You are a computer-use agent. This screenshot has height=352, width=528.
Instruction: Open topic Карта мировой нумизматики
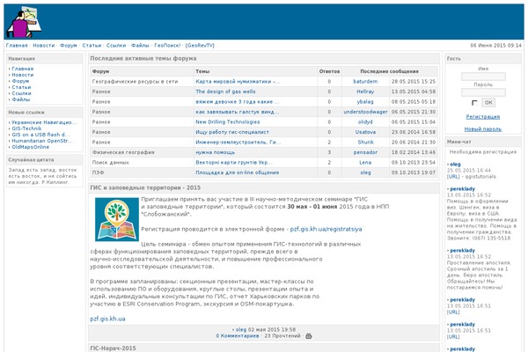tap(238, 82)
